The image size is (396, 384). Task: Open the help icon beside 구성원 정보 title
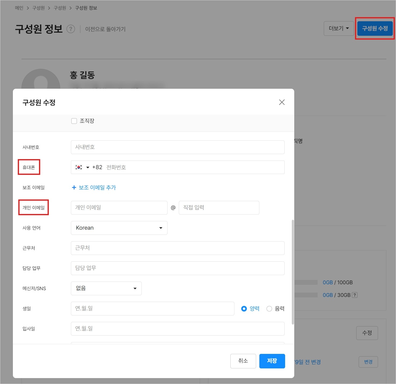pyautogui.click(x=71, y=29)
